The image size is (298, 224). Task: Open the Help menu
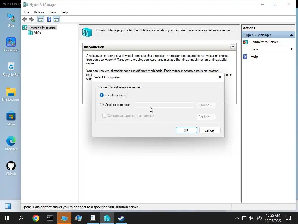click(64, 12)
